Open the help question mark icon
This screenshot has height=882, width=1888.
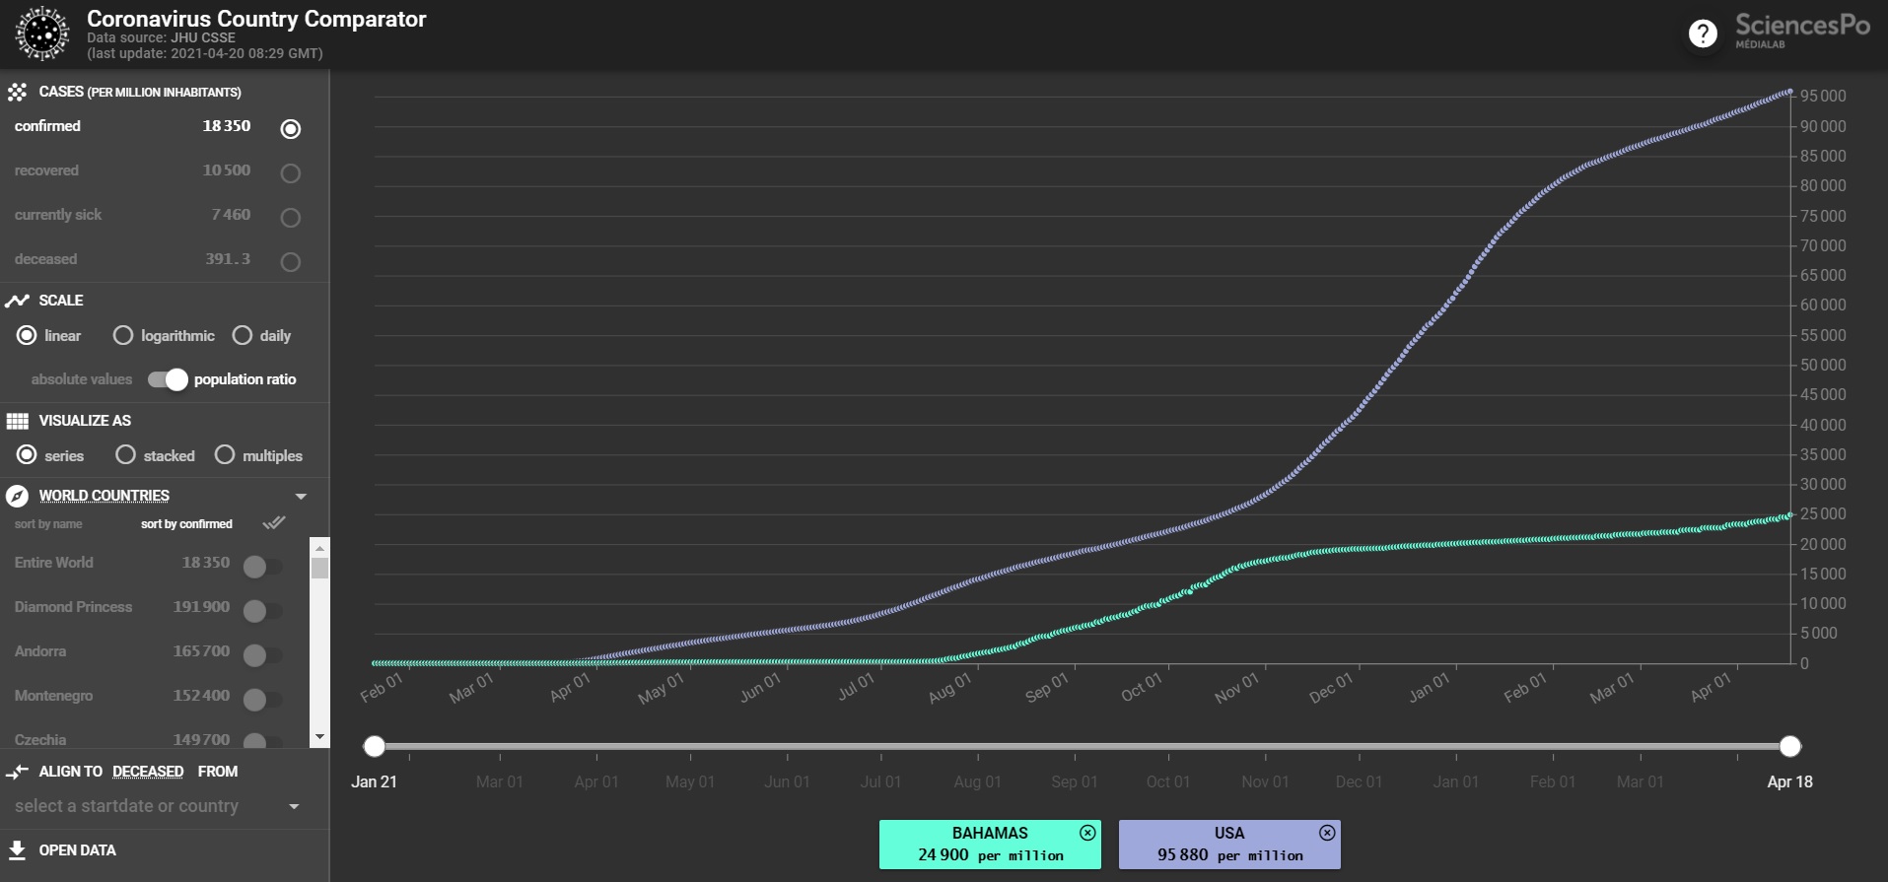pyautogui.click(x=1702, y=34)
